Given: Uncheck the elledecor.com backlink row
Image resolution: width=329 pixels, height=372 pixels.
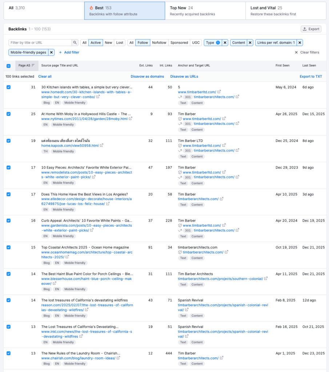Looking at the screenshot, I should [x=8, y=194].
